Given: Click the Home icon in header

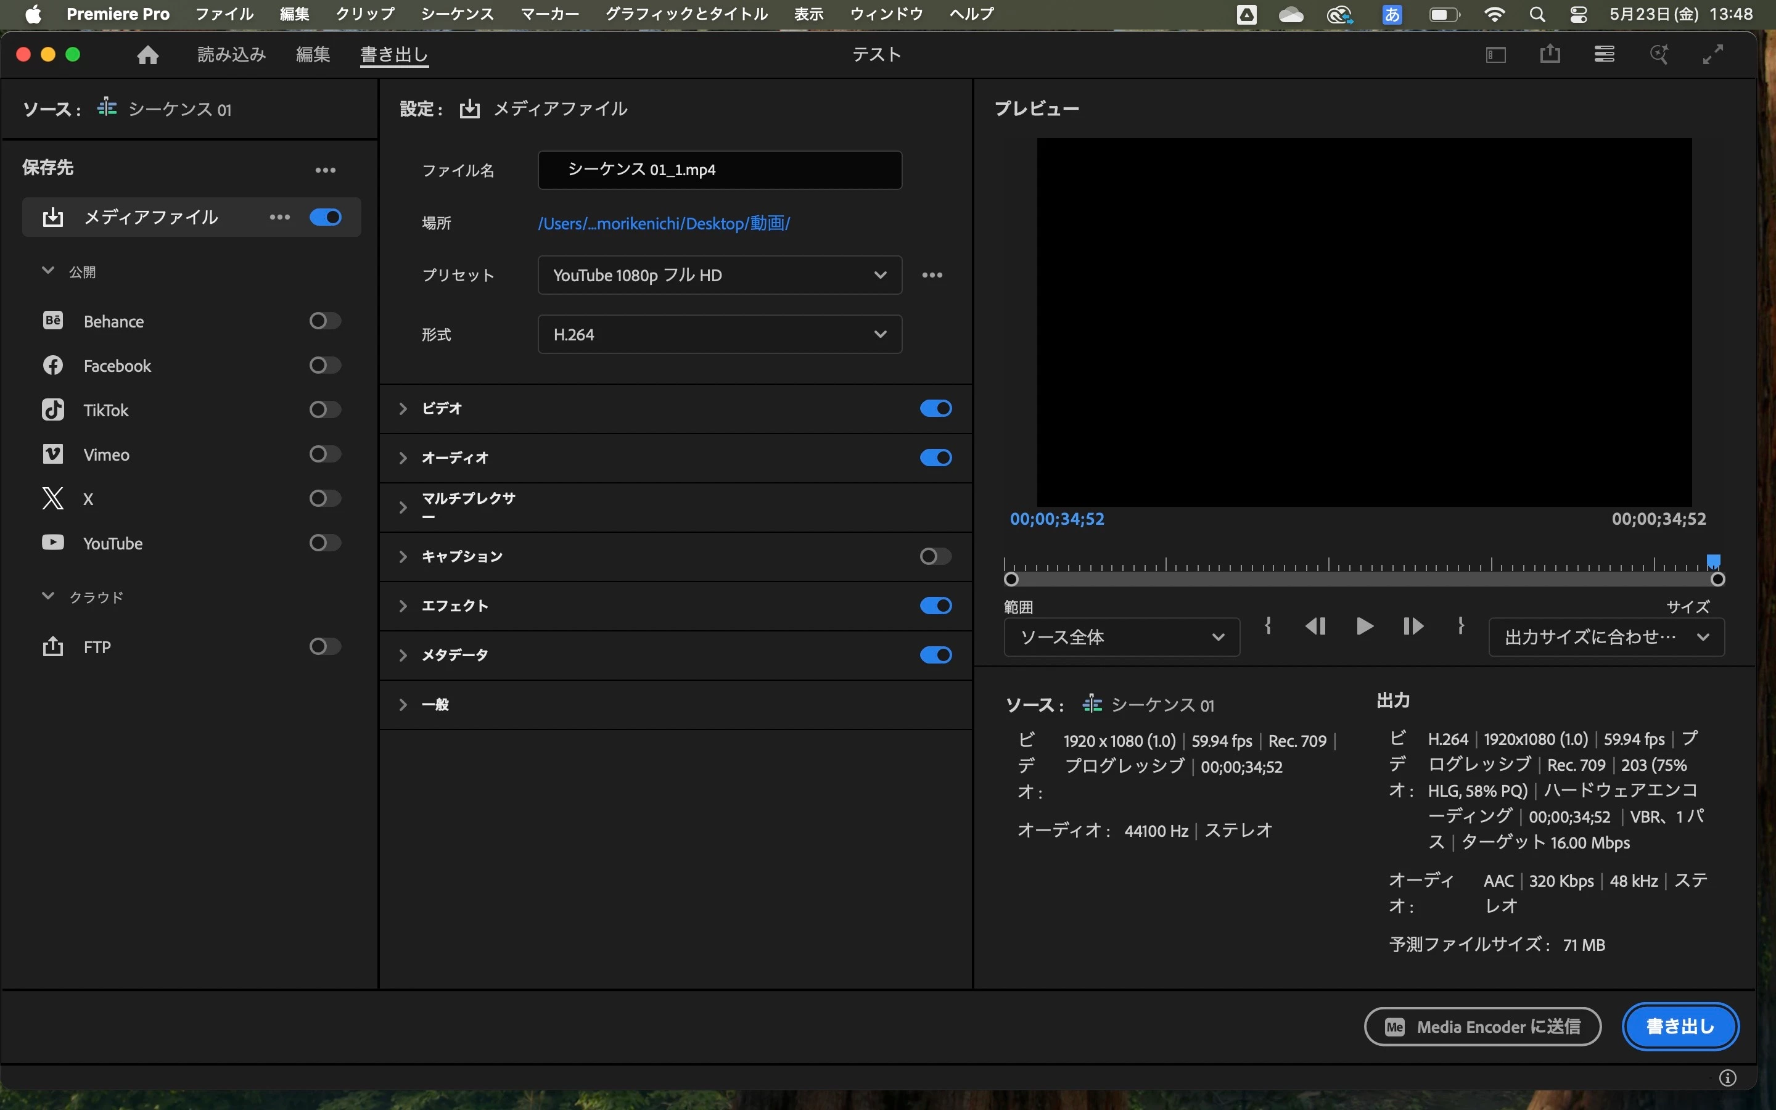Looking at the screenshot, I should 147,55.
